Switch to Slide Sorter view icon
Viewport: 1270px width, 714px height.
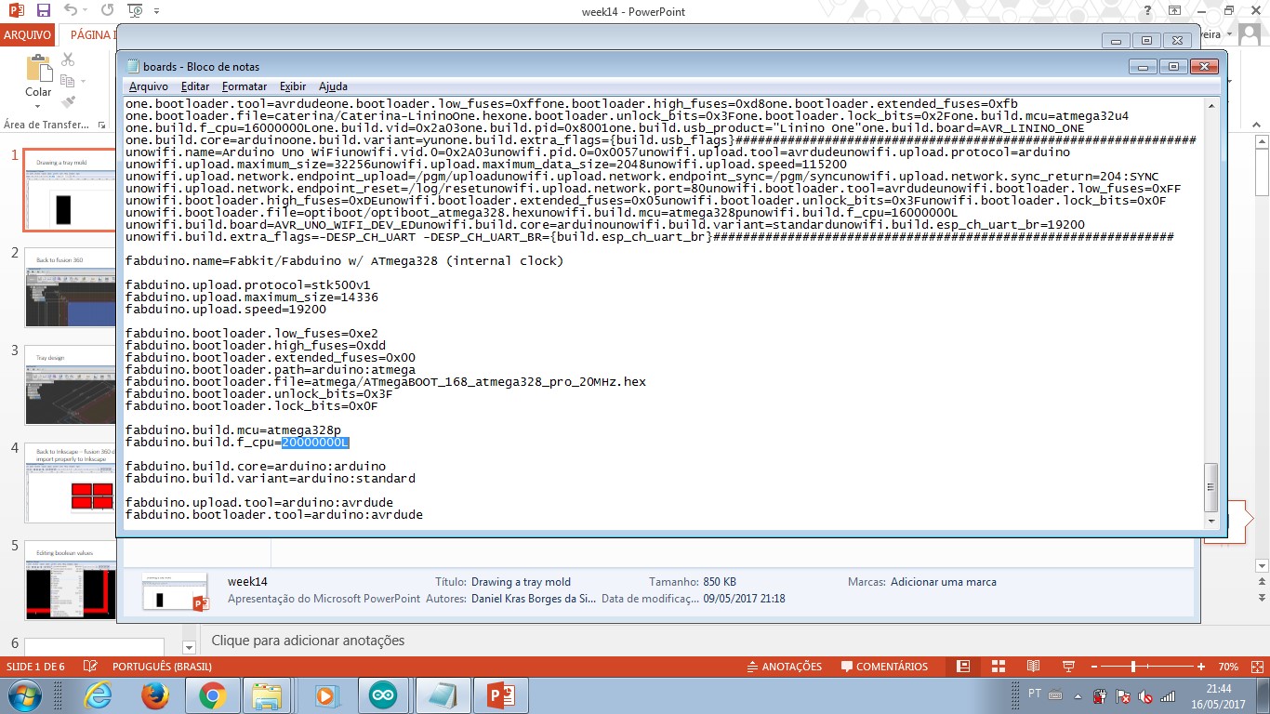[x=998, y=667]
